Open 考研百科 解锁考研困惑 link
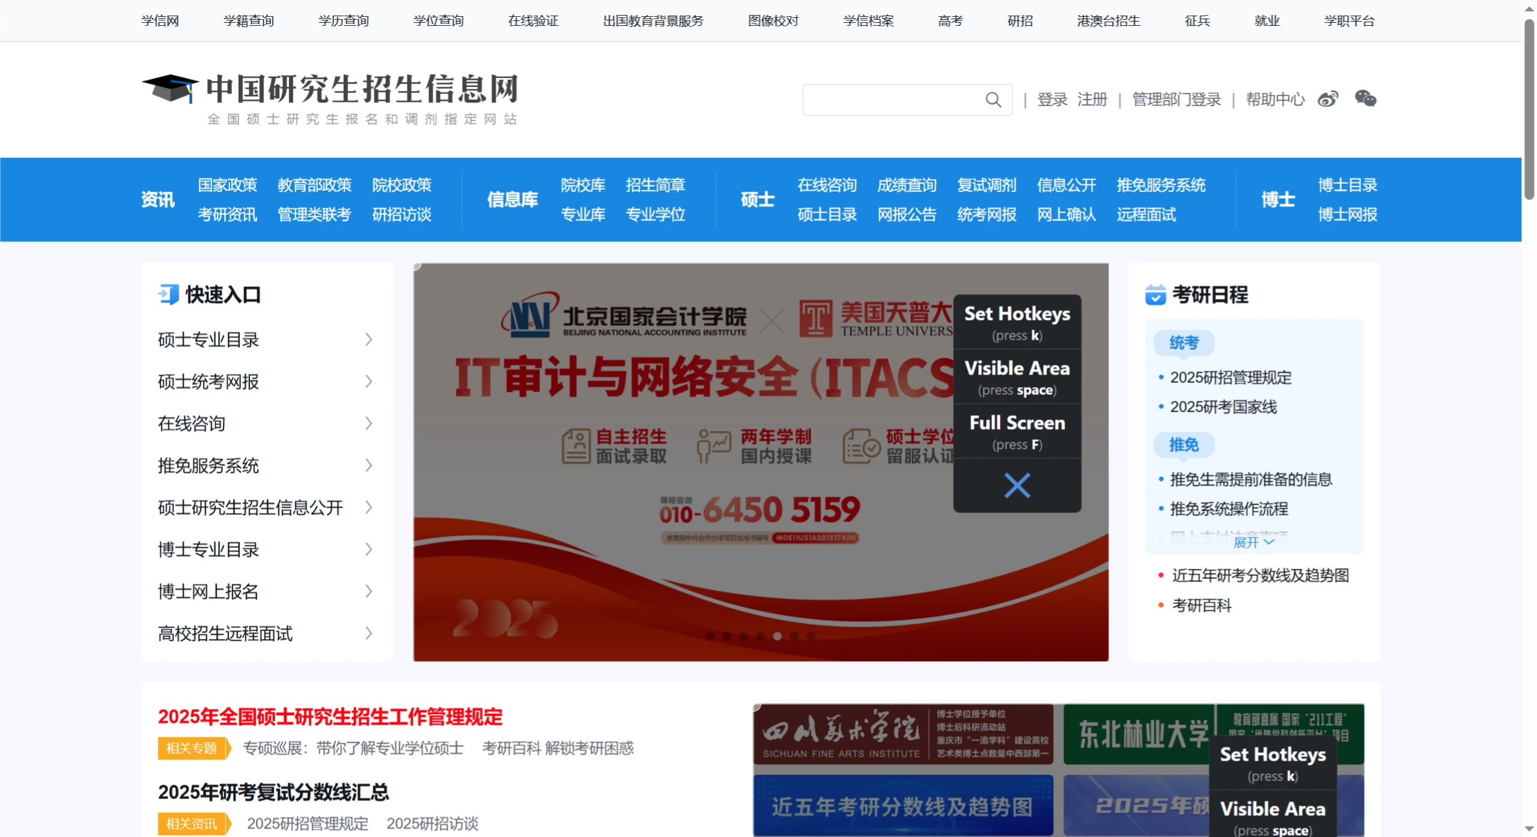The width and height of the screenshot is (1537, 837). [x=558, y=748]
